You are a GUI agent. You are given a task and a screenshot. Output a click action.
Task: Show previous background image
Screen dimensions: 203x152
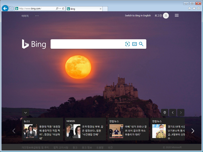coord(173,112)
